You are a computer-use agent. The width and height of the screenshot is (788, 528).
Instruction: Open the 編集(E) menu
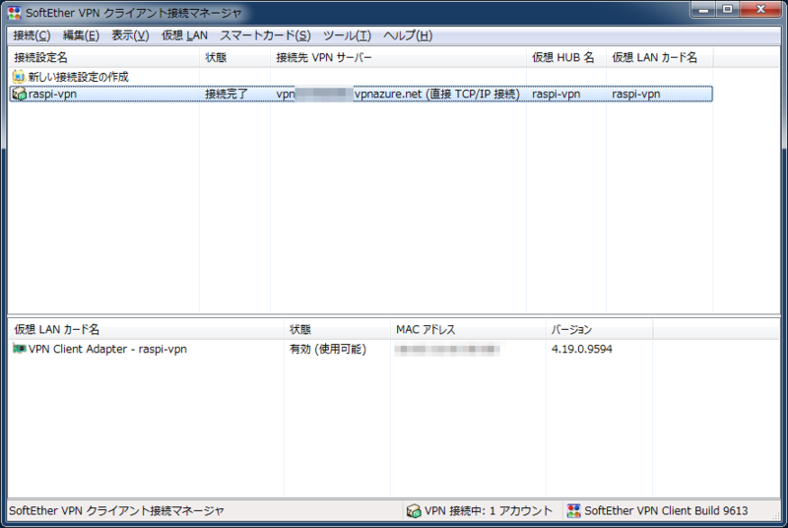coord(81,35)
